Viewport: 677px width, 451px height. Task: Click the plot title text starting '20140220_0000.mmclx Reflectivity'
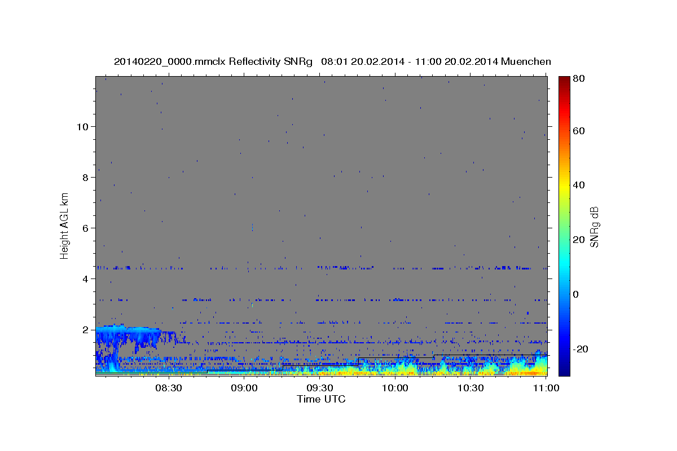pos(332,61)
